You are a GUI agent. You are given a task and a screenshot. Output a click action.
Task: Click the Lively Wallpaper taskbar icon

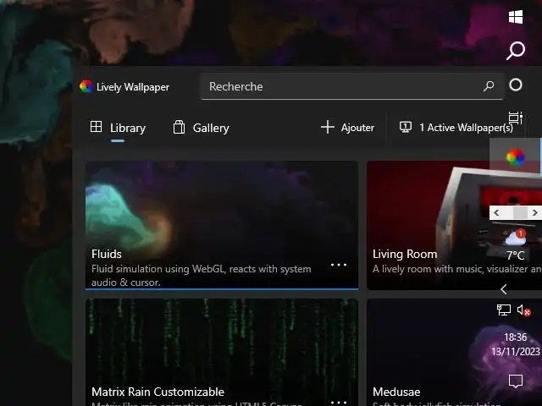click(516, 157)
